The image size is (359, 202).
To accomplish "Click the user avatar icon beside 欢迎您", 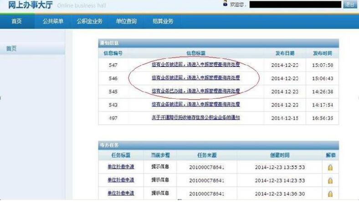I will coord(225,4).
